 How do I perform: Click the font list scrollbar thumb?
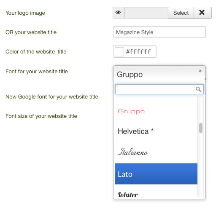coord(201,128)
